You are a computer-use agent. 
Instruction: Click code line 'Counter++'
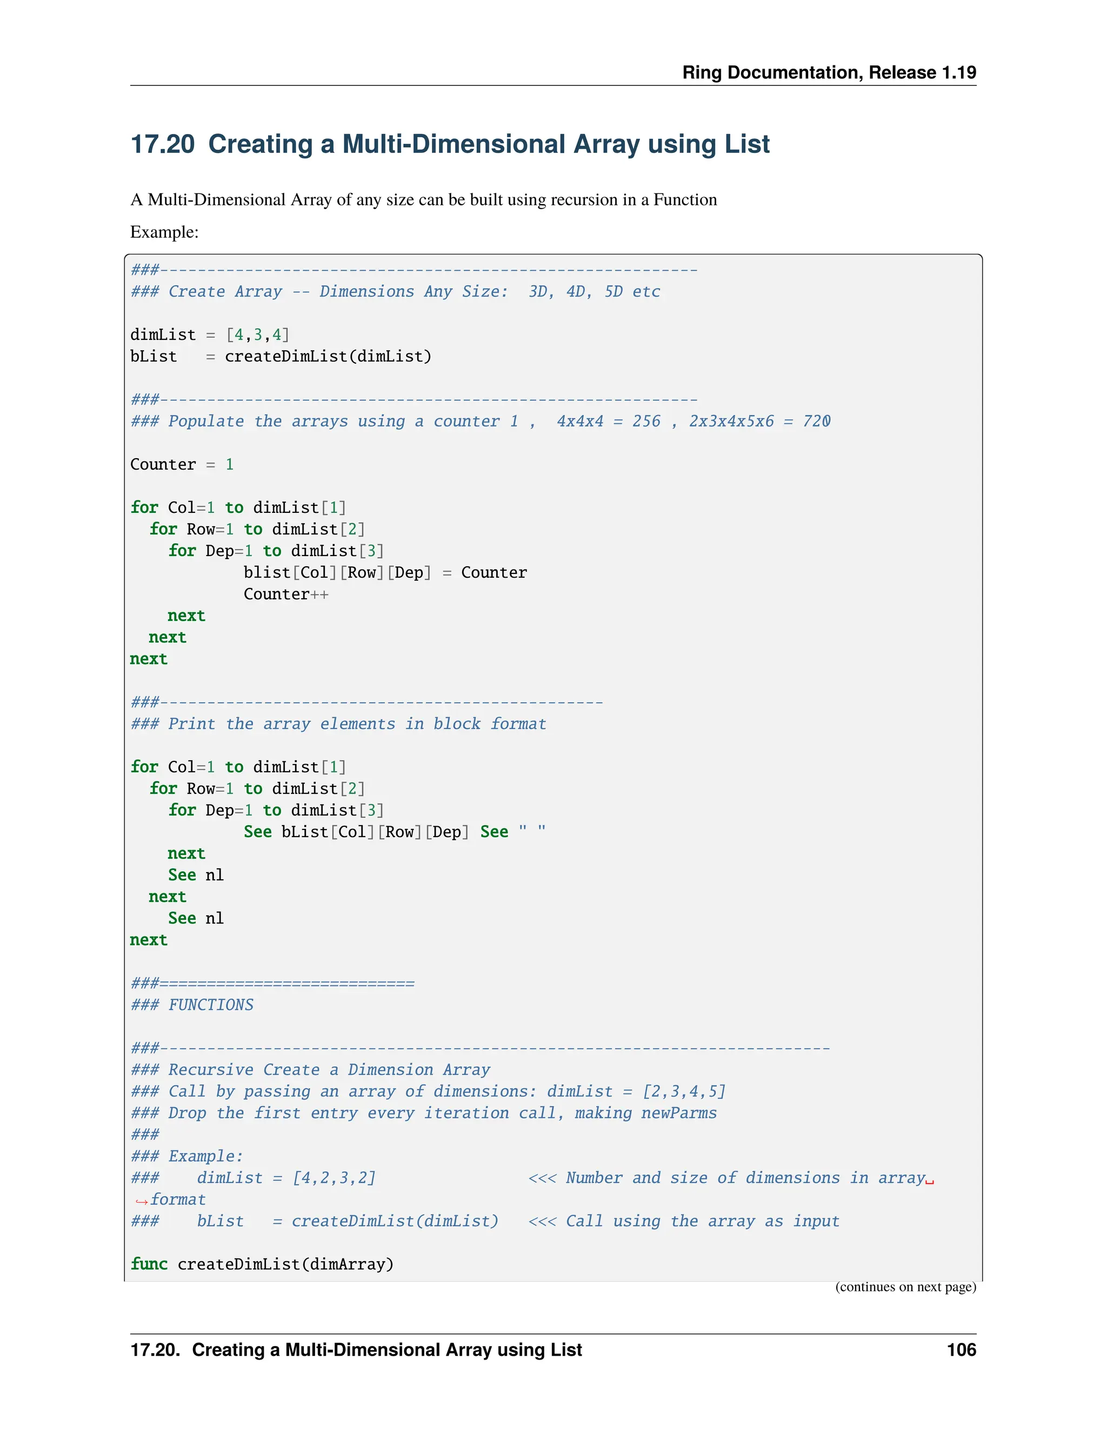point(286,594)
